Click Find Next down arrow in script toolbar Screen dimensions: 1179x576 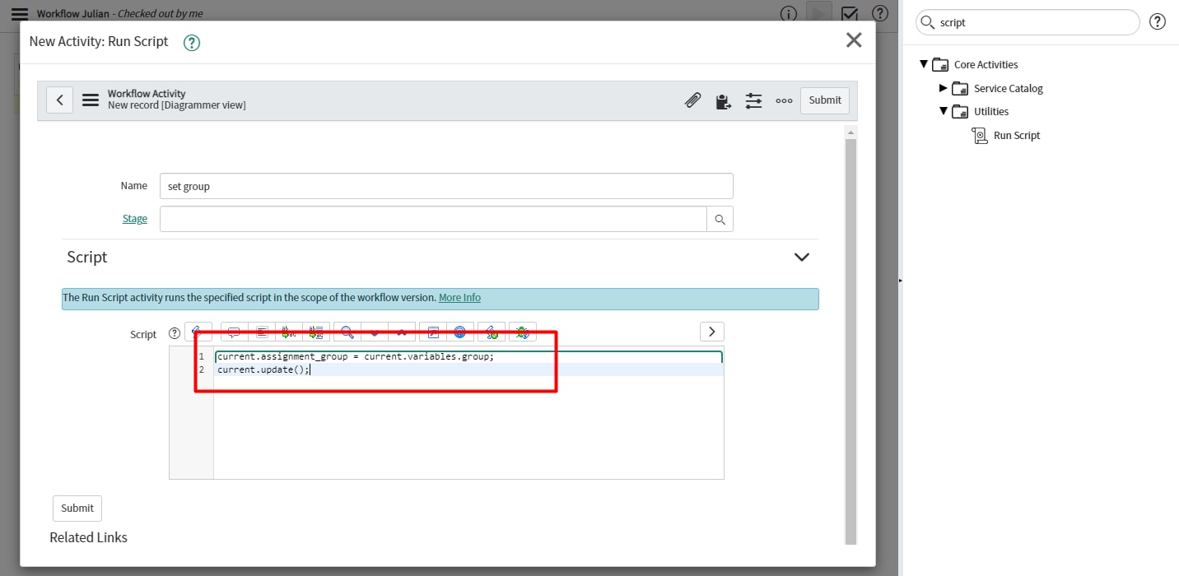(375, 332)
